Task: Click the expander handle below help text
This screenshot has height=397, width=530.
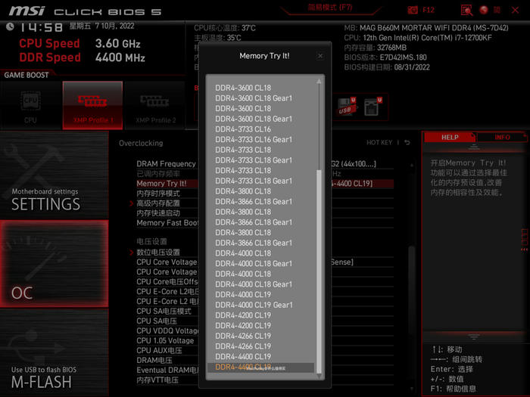Action: tap(474, 337)
